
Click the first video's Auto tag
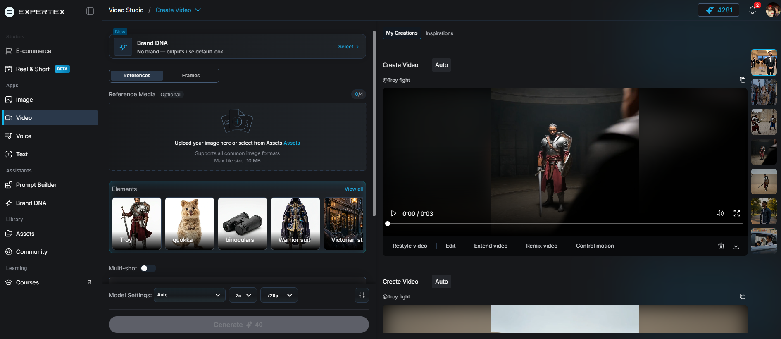(441, 65)
